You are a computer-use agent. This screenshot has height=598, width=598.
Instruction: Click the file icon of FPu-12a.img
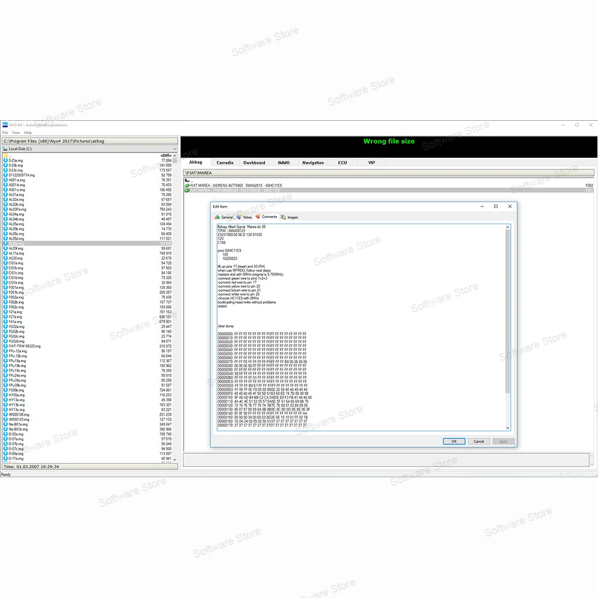point(5,351)
